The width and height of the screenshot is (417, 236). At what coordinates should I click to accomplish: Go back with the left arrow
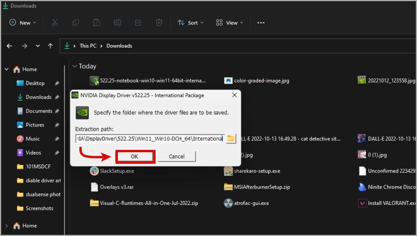[x=9, y=46]
